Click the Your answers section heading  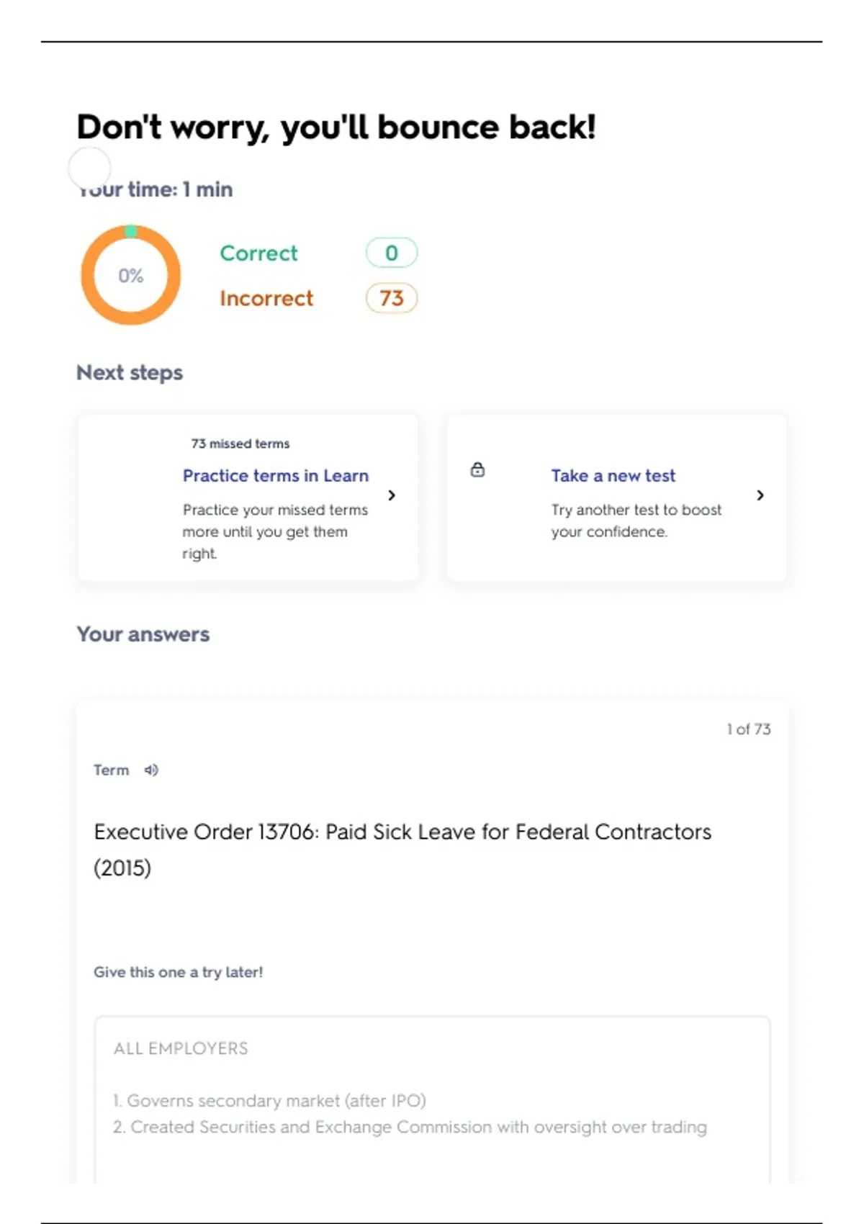143,634
